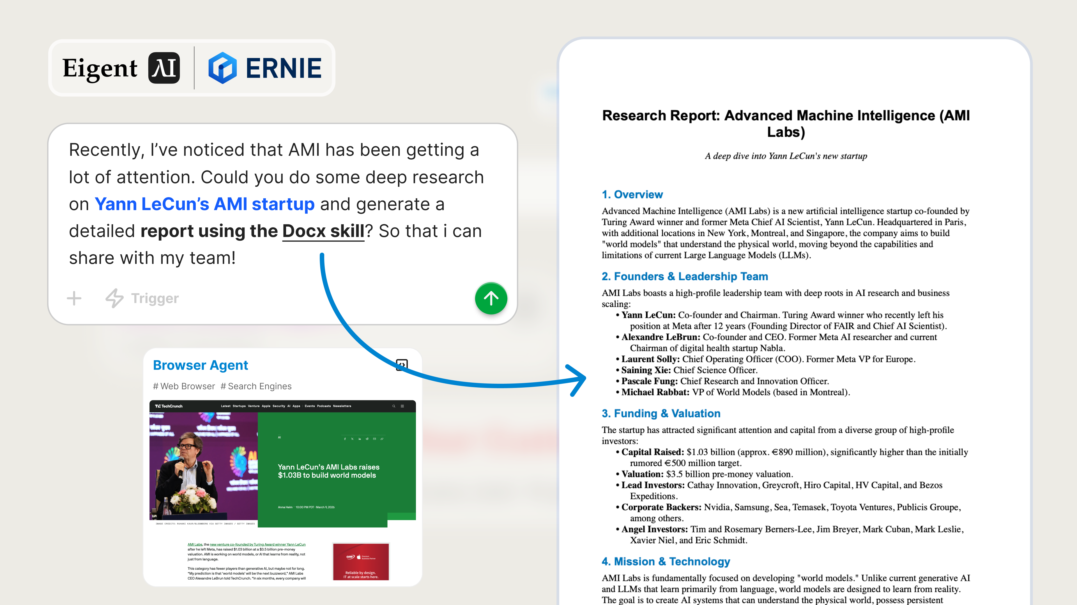Viewport: 1077px width, 605px height.
Task: Open the Podcasts nav item on TechCrunch
Action: click(x=324, y=406)
